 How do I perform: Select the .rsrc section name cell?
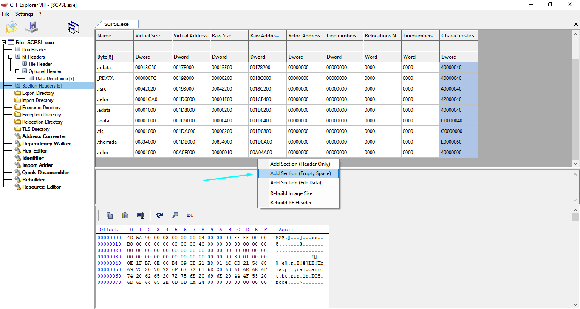coord(114,89)
